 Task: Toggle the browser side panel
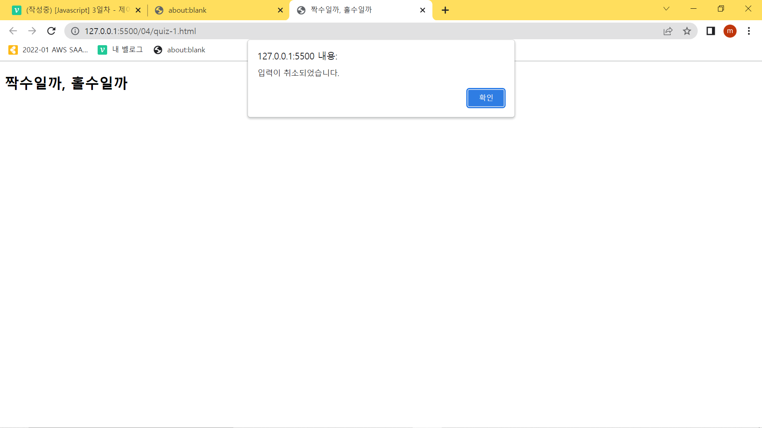click(x=710, y=31)
